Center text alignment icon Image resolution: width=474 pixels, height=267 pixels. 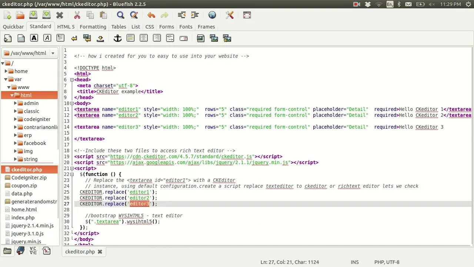tap(144, 38)
